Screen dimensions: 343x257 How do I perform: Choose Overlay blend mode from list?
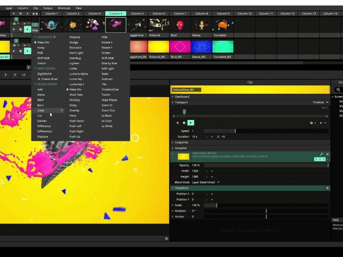[x=75, y=111]
